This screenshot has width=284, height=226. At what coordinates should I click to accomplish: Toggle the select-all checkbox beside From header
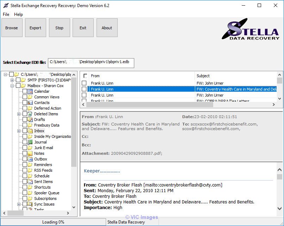pyautogui.click(x=85, y=76)
